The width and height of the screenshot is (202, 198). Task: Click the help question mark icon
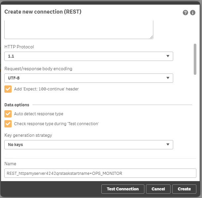pyautogui.click(x=185, y=13)
